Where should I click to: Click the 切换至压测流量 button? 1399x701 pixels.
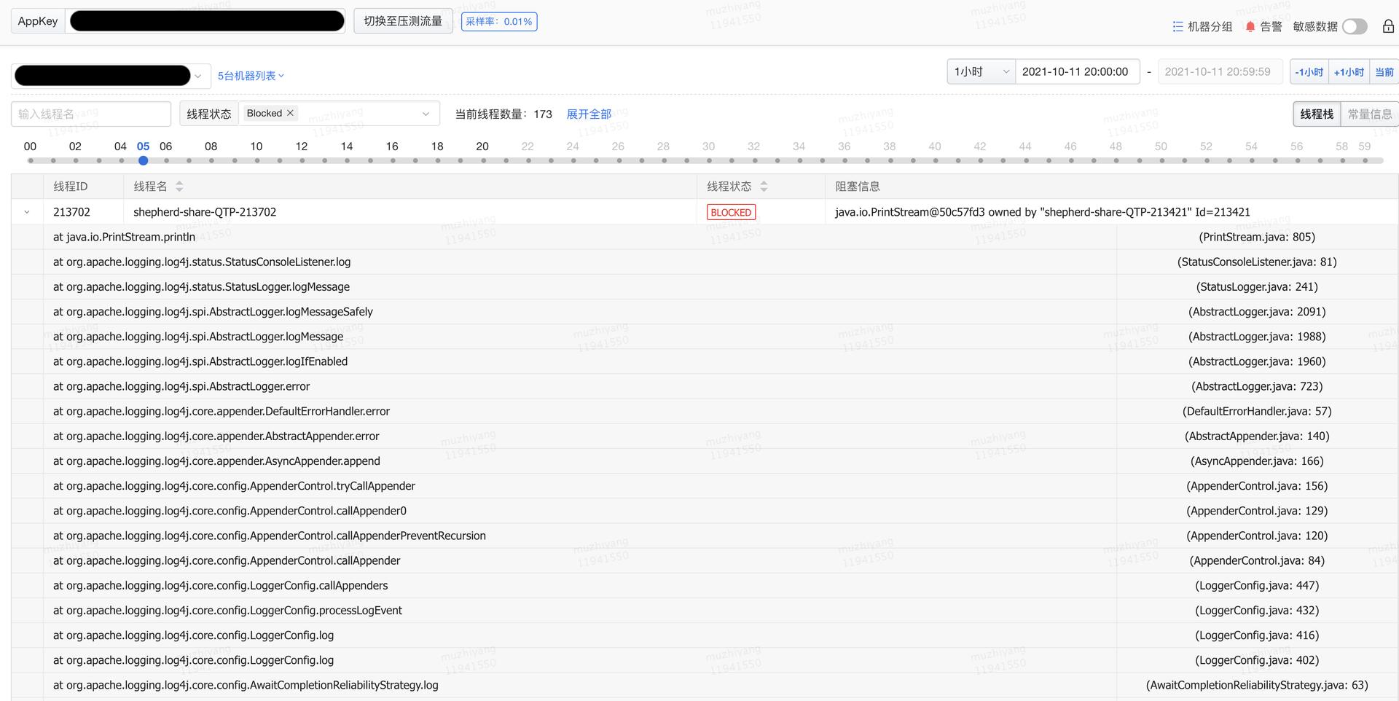point(403,20)
